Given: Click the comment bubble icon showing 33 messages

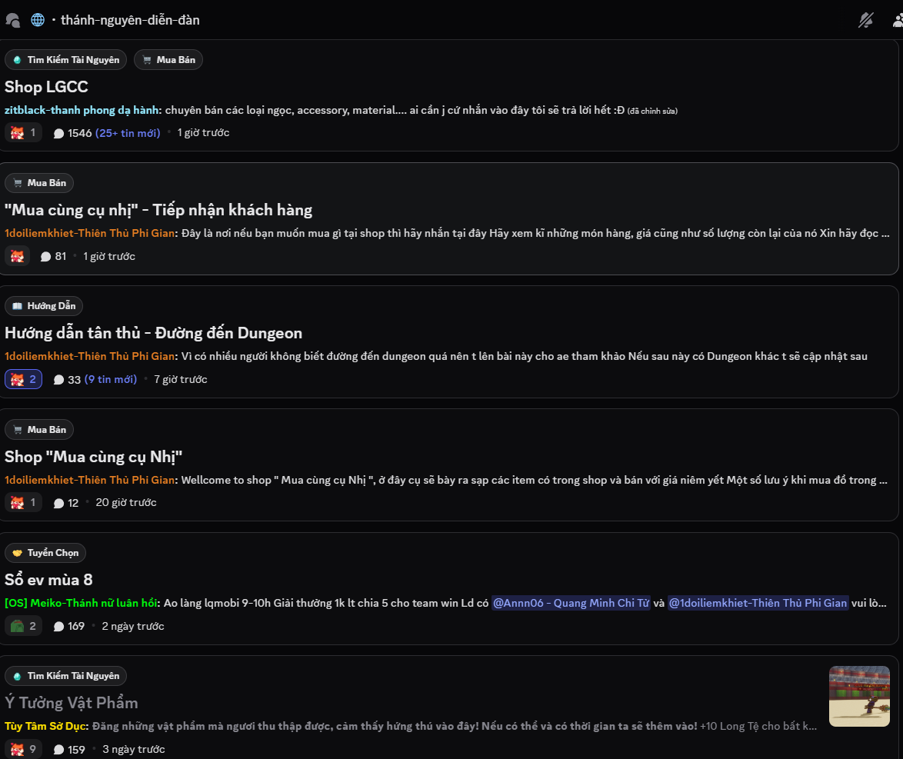Looking at the screenshot, I should [x=58, y=380].
